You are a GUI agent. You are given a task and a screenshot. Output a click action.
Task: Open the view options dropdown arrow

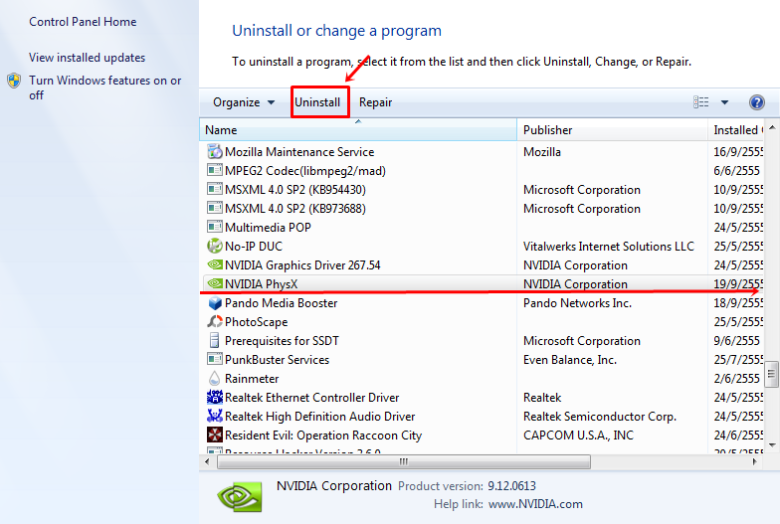[724, 102]
